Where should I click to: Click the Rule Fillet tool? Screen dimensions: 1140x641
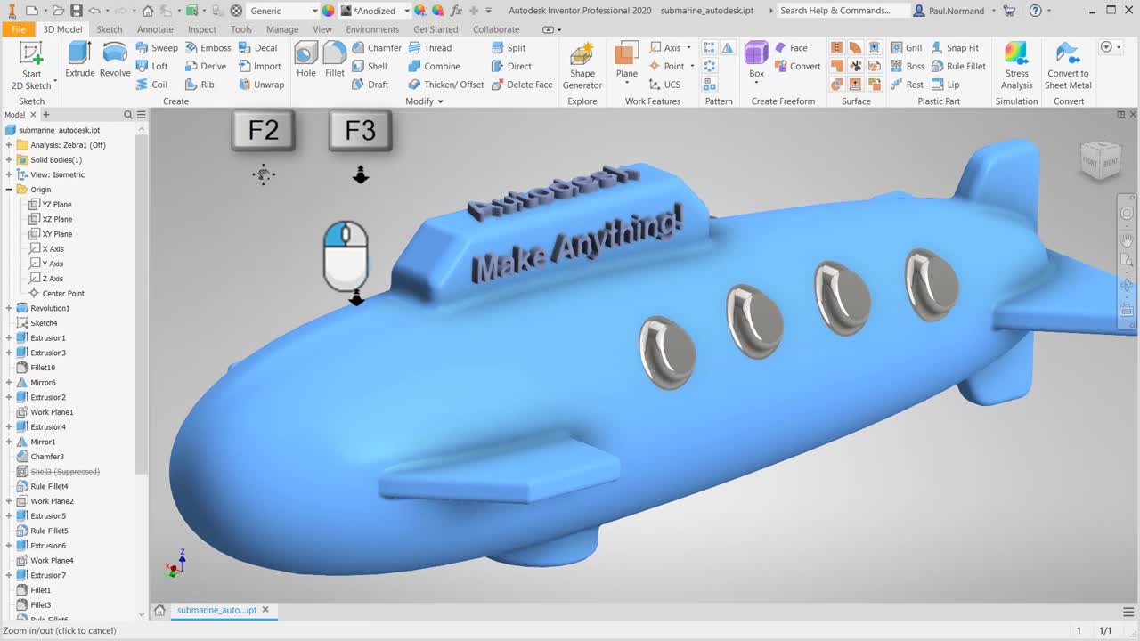click(958, 66)
